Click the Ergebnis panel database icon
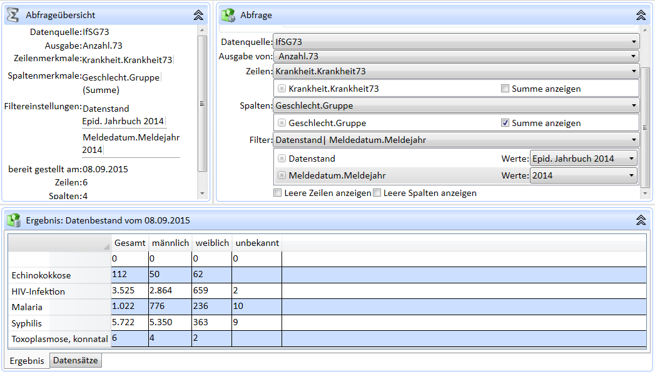Image resolution: width=655 pixels, height=372 pixels. [x=13, y=220]
